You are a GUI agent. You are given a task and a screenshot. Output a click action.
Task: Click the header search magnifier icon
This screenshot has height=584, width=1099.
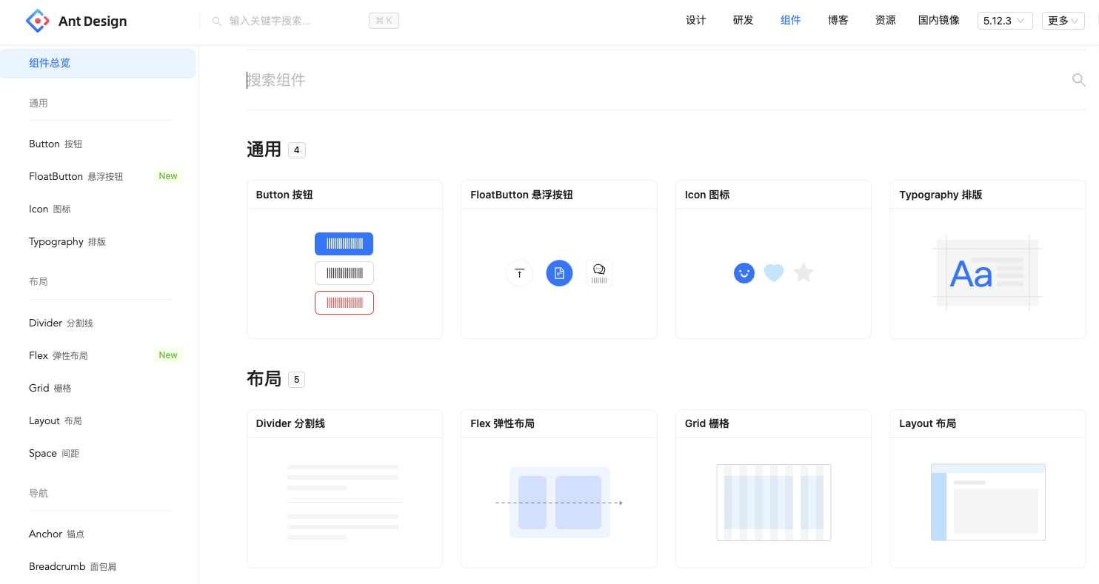point(217,21)
